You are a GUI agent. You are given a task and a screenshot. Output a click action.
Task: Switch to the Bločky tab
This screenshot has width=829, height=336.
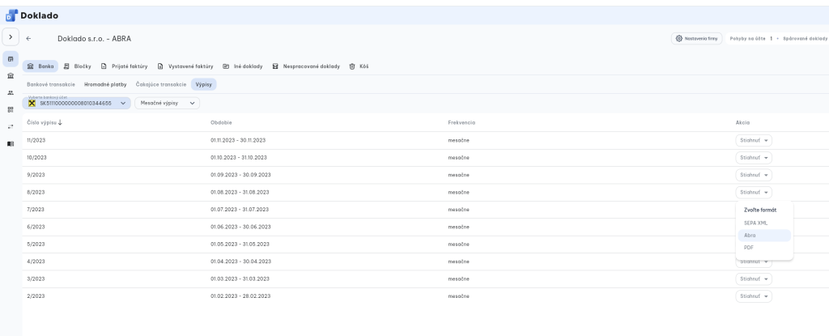(77, 66)
